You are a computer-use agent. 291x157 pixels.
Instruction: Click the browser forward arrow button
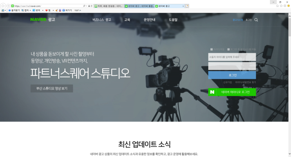tap(8, 6)
